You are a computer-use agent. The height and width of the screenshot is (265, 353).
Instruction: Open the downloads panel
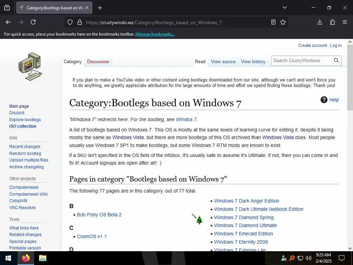(320, 22)
